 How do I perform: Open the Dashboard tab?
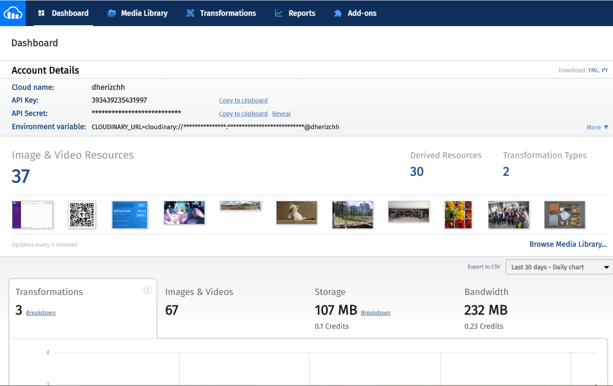coord(64,13)
